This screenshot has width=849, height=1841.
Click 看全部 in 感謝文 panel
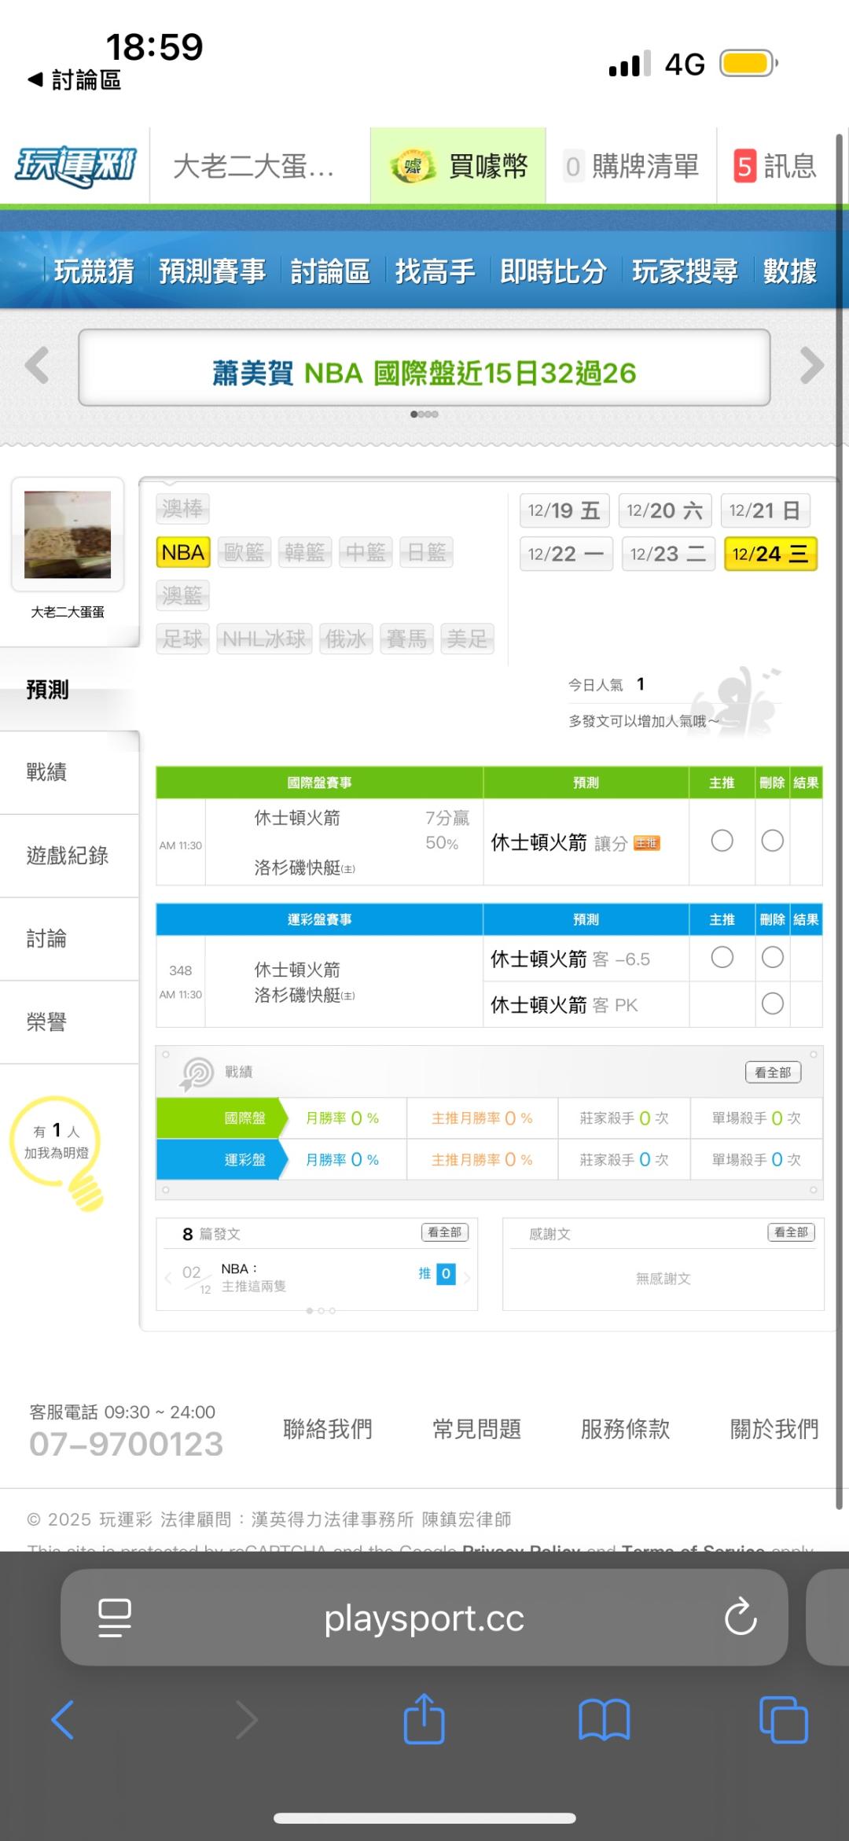(791, 1232)
